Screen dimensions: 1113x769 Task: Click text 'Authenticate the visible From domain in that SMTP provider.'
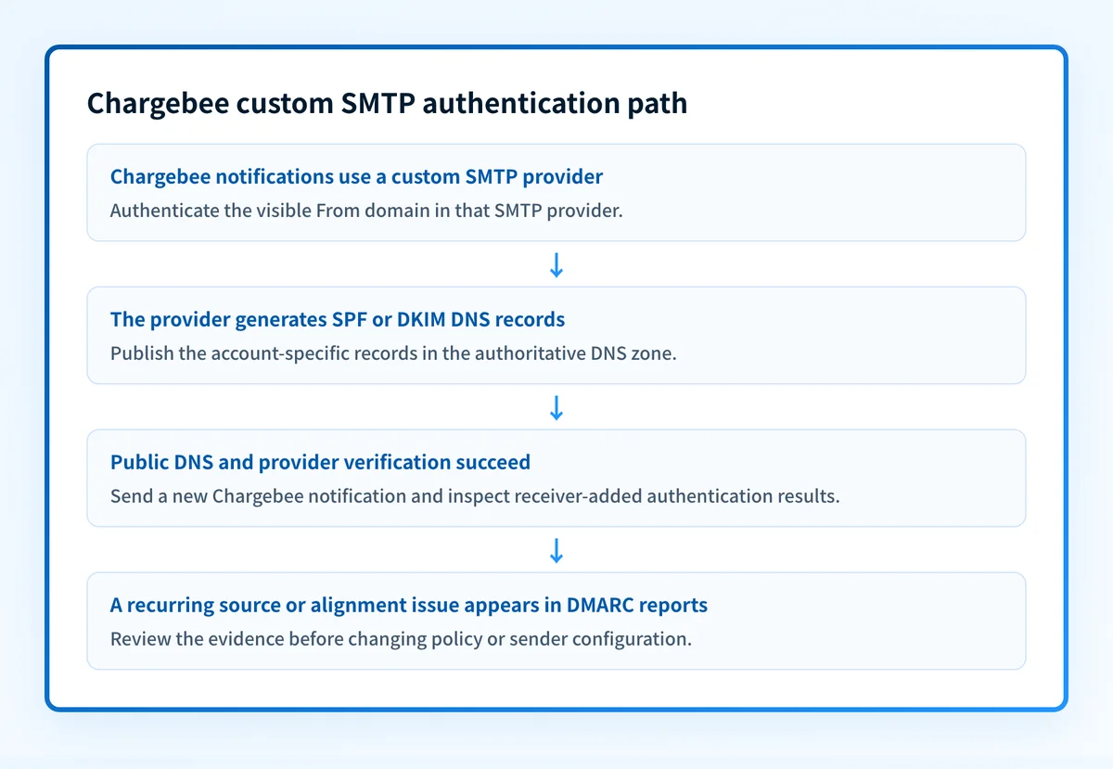tap(366, 210)
